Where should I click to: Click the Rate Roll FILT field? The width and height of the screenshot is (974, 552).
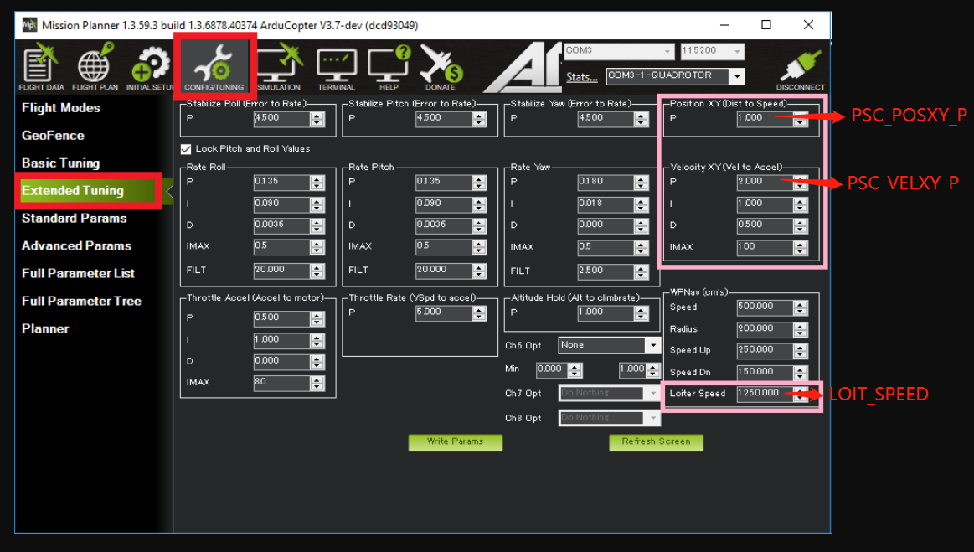coord(281,271)
